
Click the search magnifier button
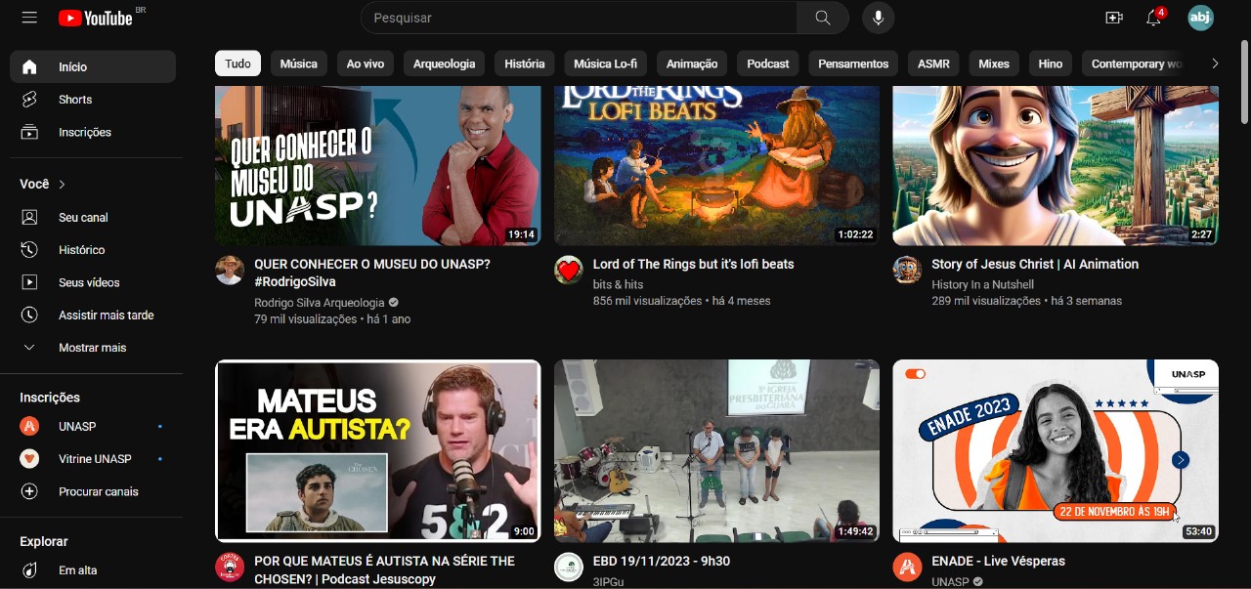click(x=822, y=18)
